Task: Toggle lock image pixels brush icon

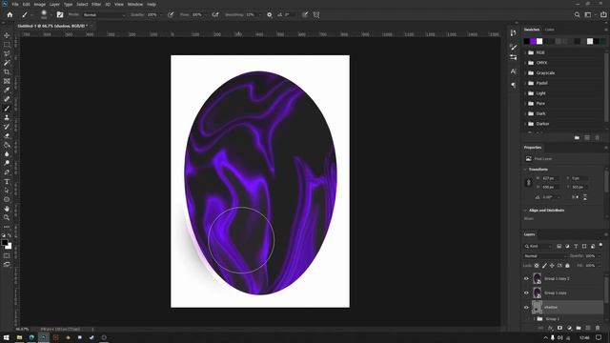Action: click(544, 266)
